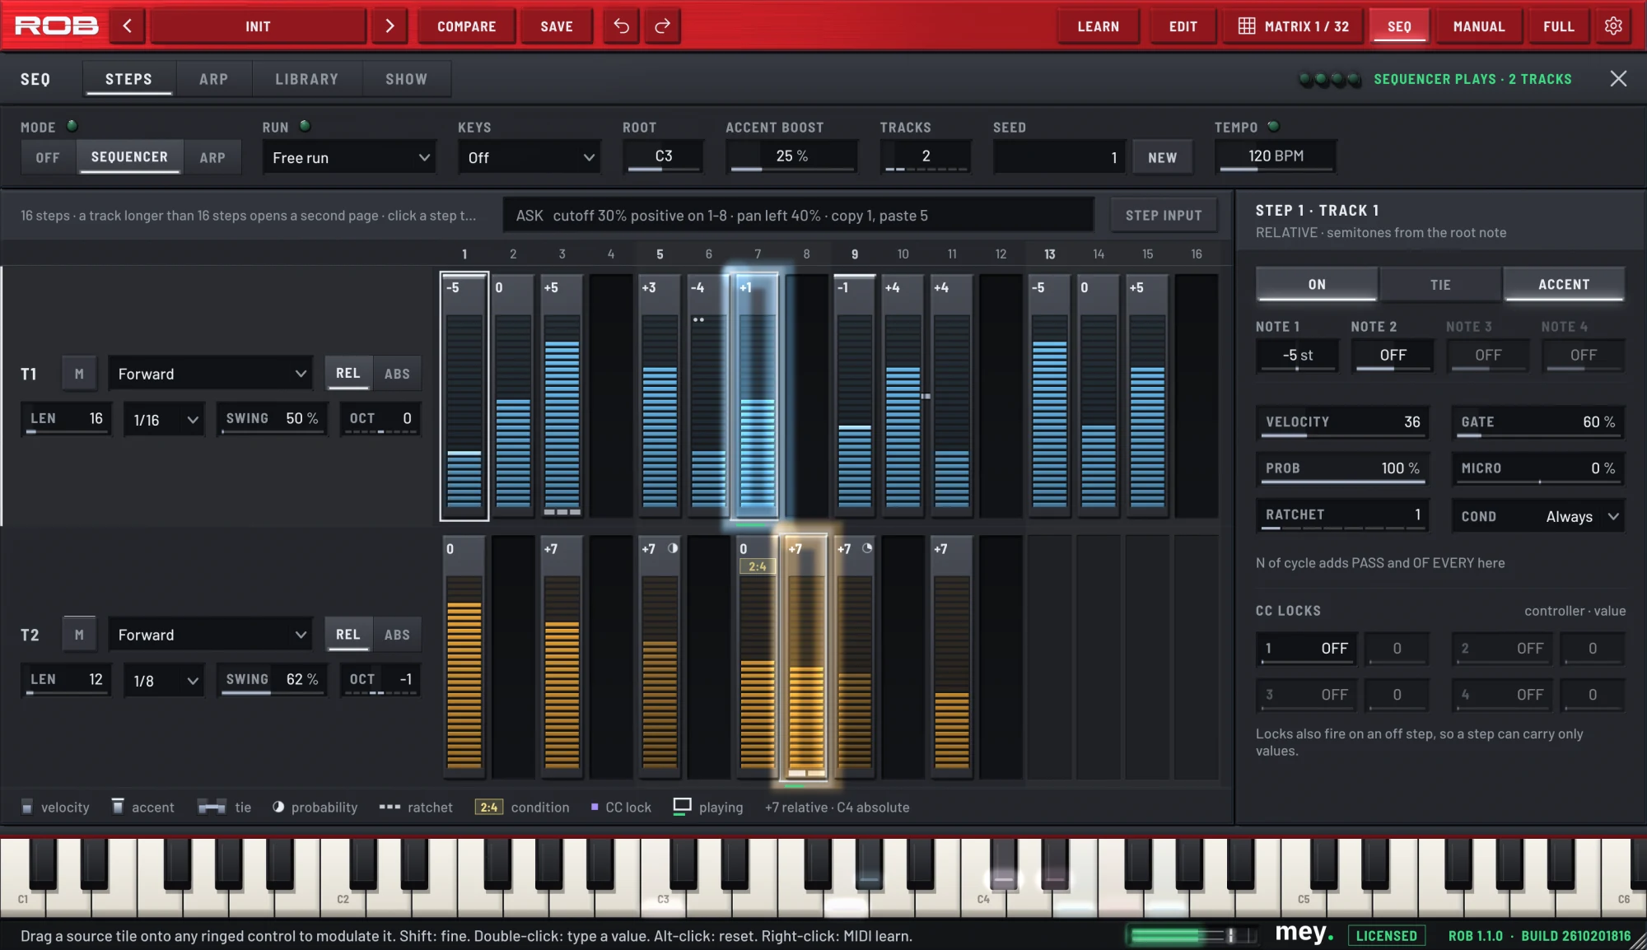Toggle the step TIE button
This screenshot has width=1647, height=950.
point(1440,284)
